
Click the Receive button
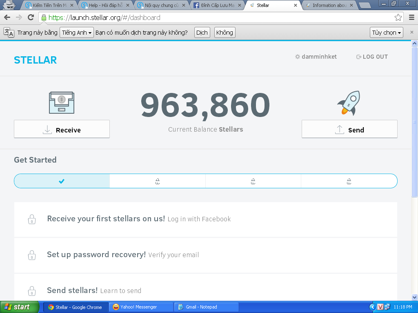(x=62, y=129)
